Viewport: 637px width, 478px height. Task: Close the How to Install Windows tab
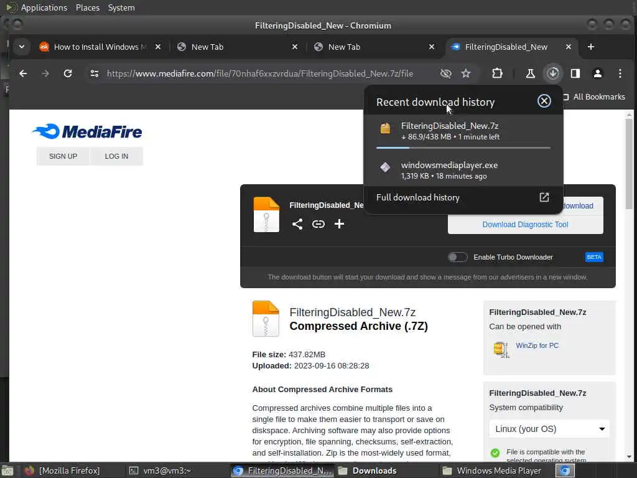coord(158,47)
